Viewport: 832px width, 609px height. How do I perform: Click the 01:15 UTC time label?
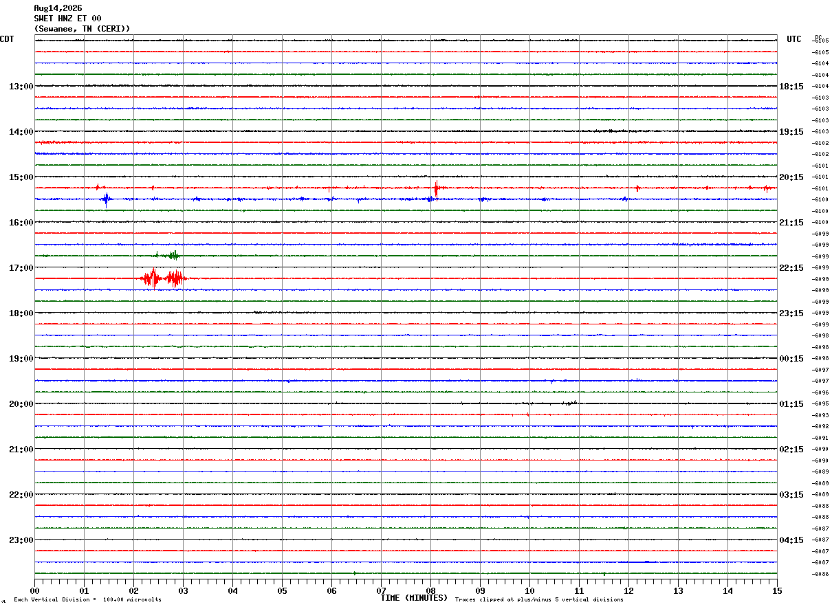[x=791, y=404]
